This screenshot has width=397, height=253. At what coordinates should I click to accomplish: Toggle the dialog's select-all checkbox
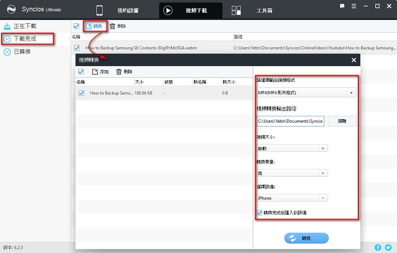pos(81,71)
